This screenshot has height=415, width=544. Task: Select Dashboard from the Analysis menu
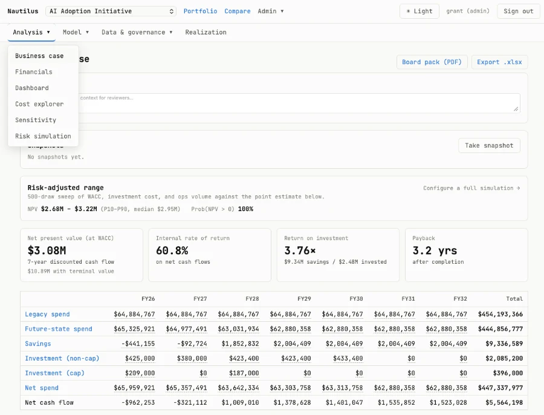tap(43, 88)
